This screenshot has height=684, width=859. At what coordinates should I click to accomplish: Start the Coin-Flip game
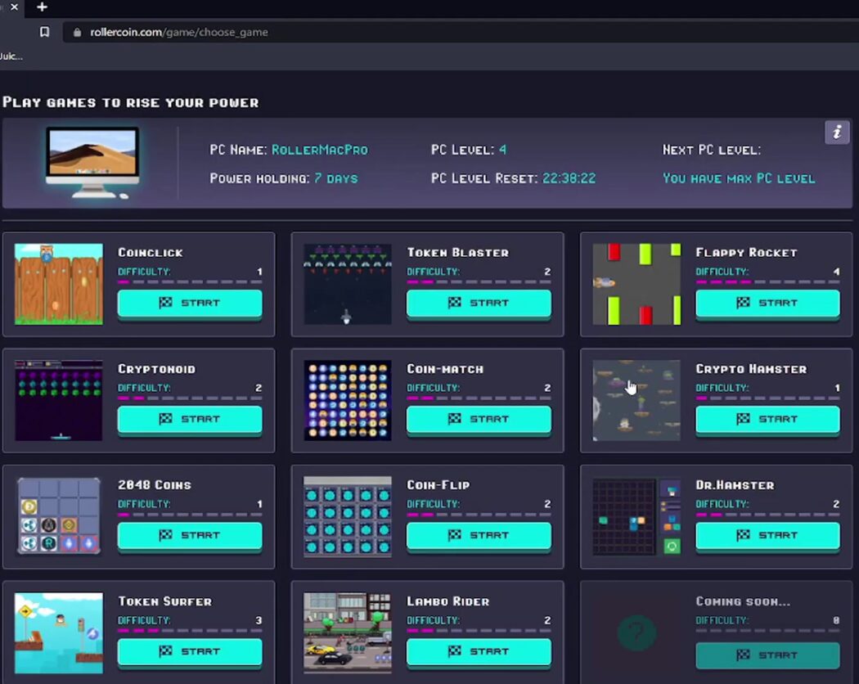[x=479, y=535]
